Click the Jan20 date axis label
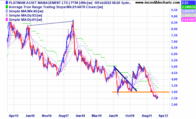This screenshot has width=196, height=119. coord(113,116)
